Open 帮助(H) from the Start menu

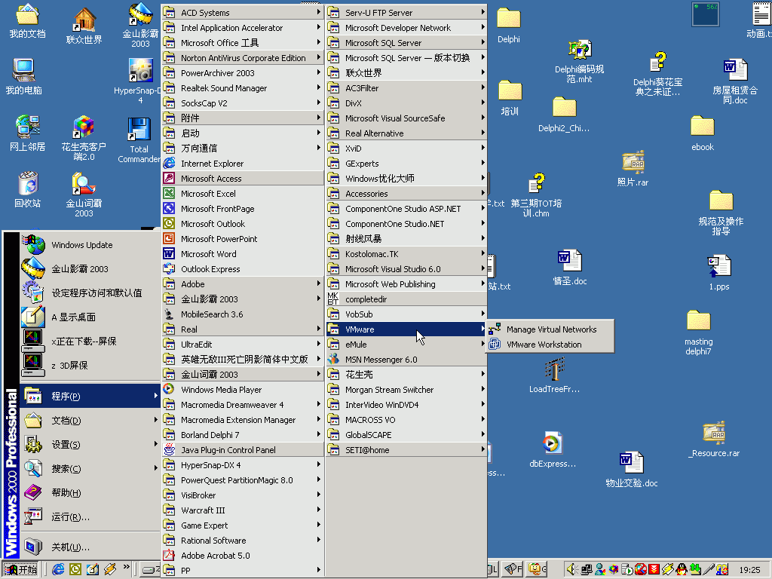coord(90,493)
